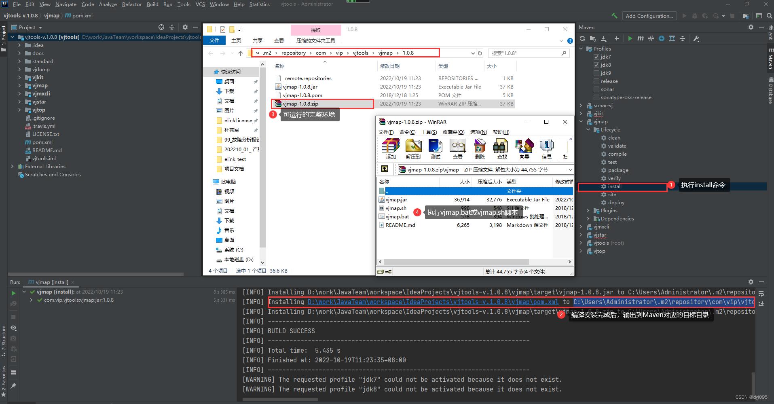Click WinRAR horizontal scrollbar
The width and height of the screenshot is (774, 404).
pos(456,262)
